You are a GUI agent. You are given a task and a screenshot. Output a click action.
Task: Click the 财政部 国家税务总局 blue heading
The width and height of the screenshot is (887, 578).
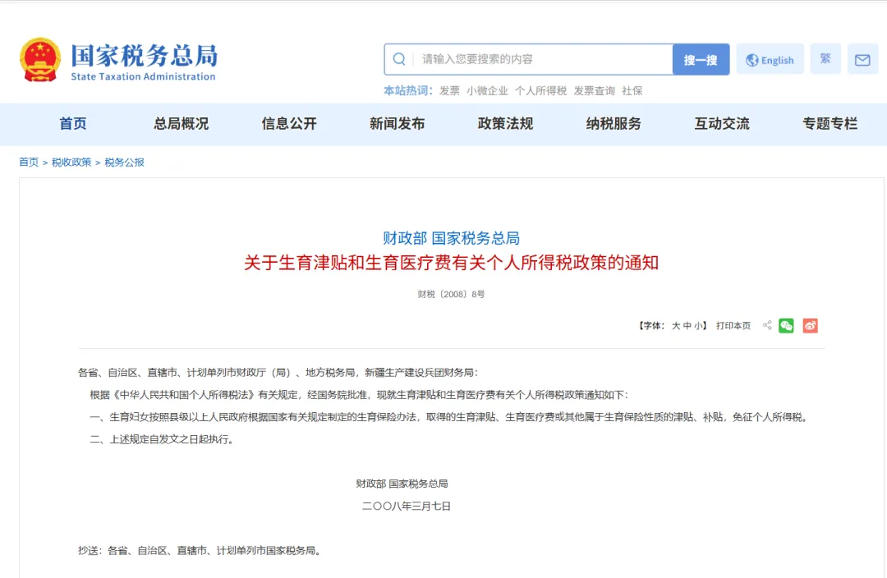452,238
